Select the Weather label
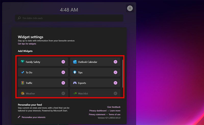This screenshot has width=204, height=125. pyautogui.click(x=30, y=93)
